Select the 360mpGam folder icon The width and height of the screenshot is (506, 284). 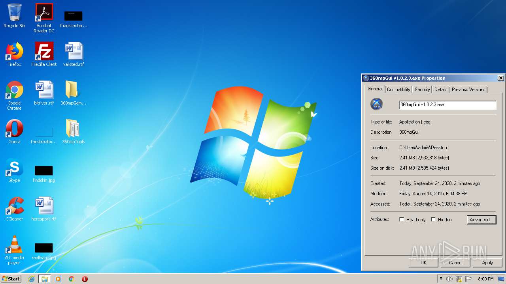[74, 93]
